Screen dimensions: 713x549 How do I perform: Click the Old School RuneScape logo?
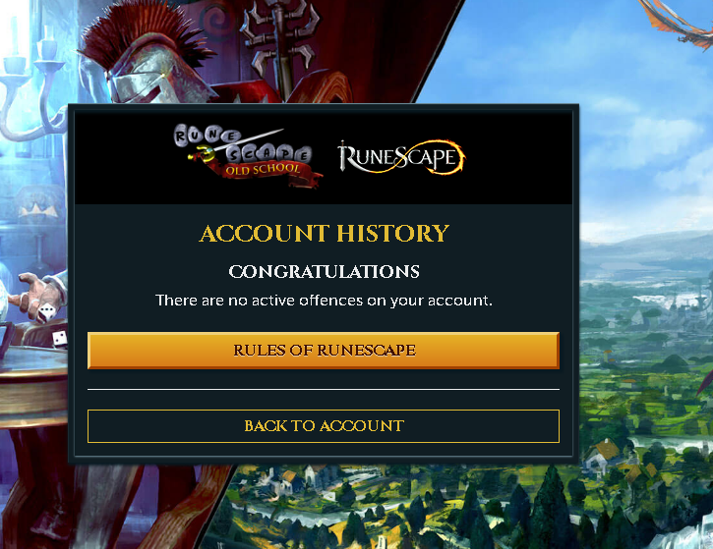click(x=248, y=156)
